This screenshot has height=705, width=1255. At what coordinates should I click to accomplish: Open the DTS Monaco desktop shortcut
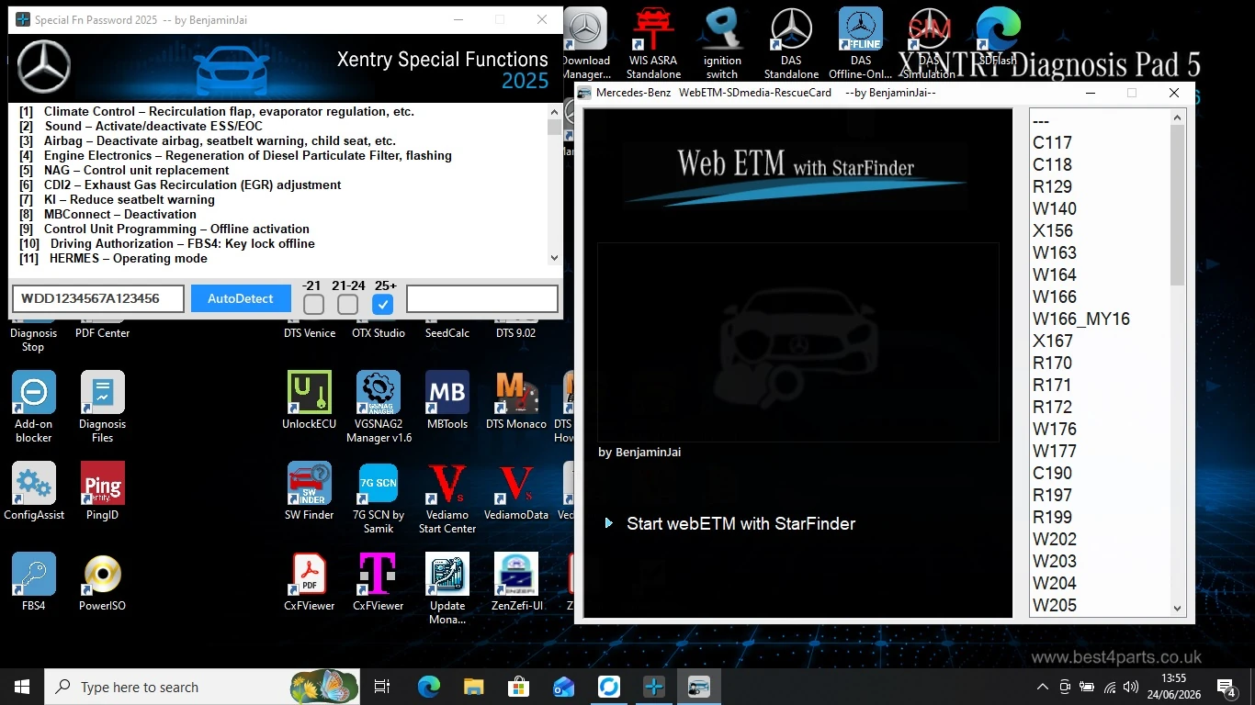[x=516, y=400]
